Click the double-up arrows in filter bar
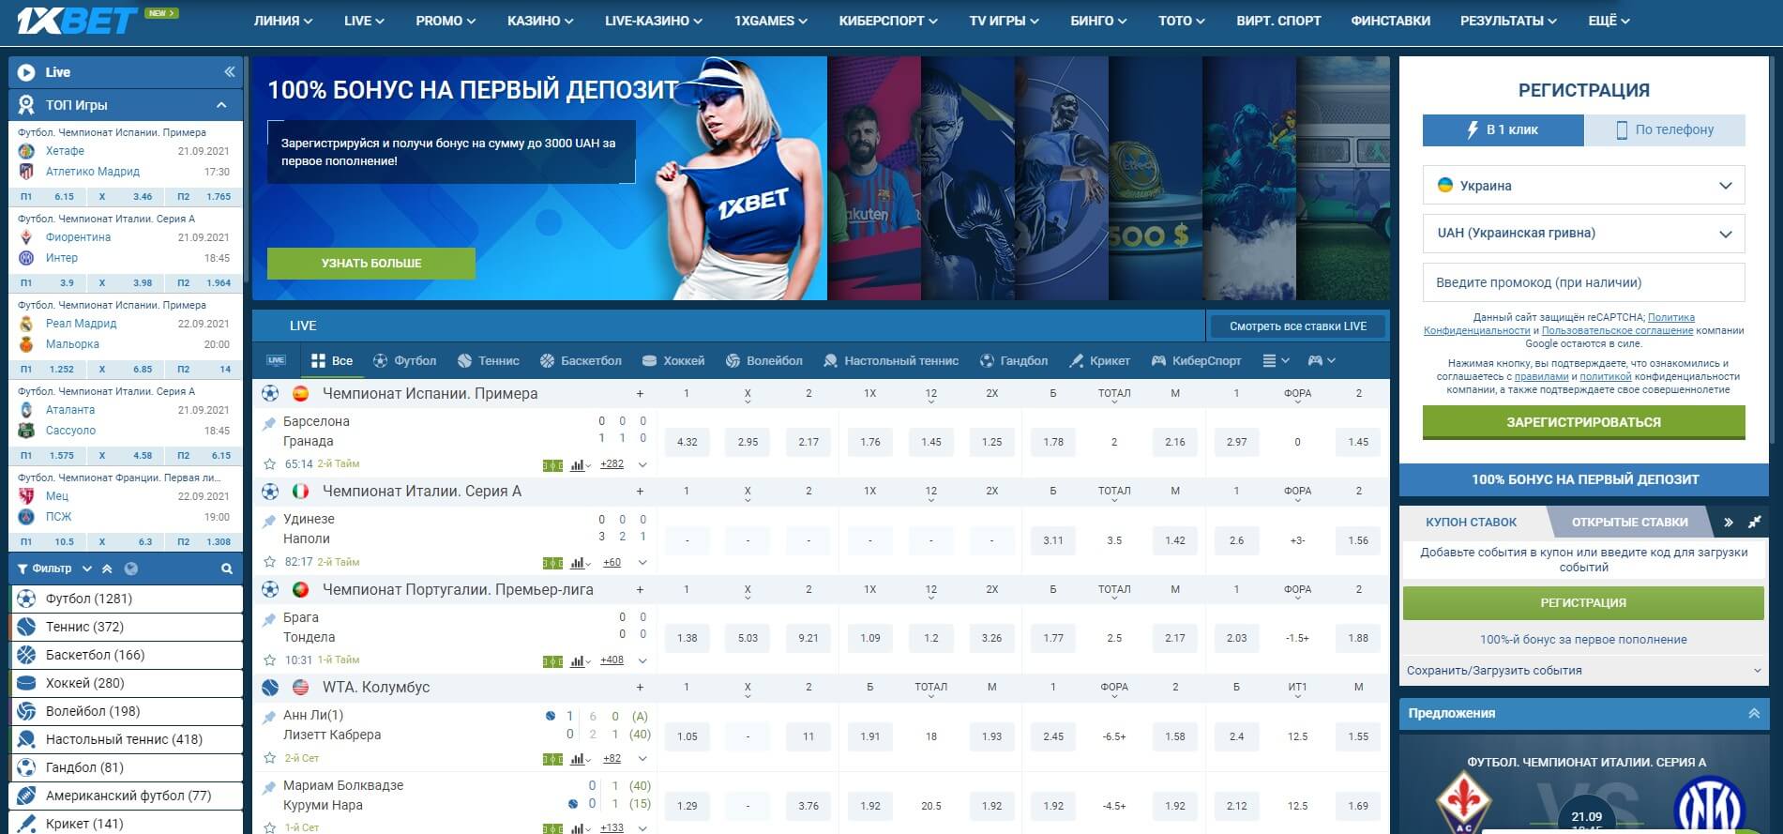Image resolution: width=1783 pixels, height=834 pixels. point(107,569)
